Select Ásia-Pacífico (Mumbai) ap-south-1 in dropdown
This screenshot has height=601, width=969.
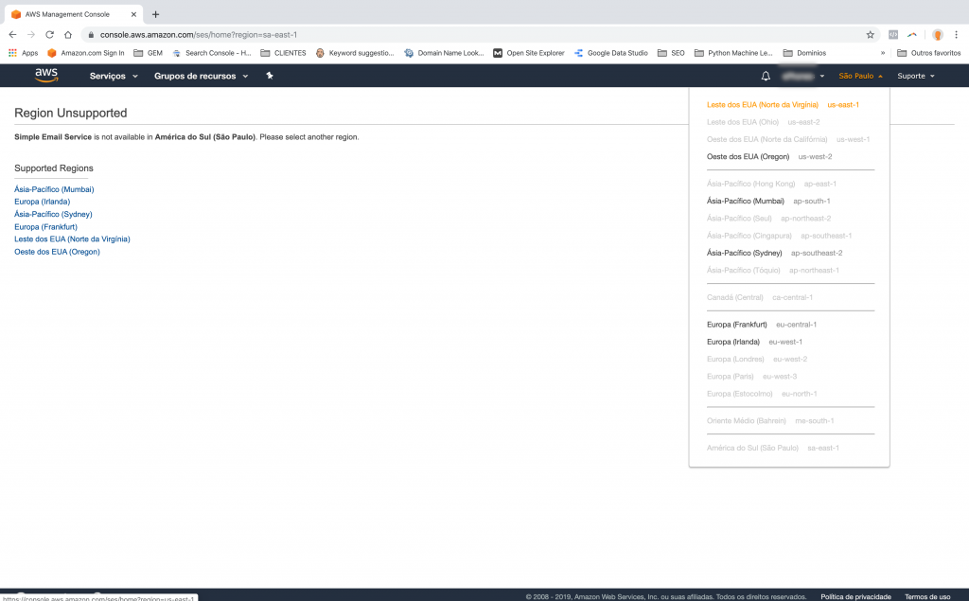[x=768, y=201]
